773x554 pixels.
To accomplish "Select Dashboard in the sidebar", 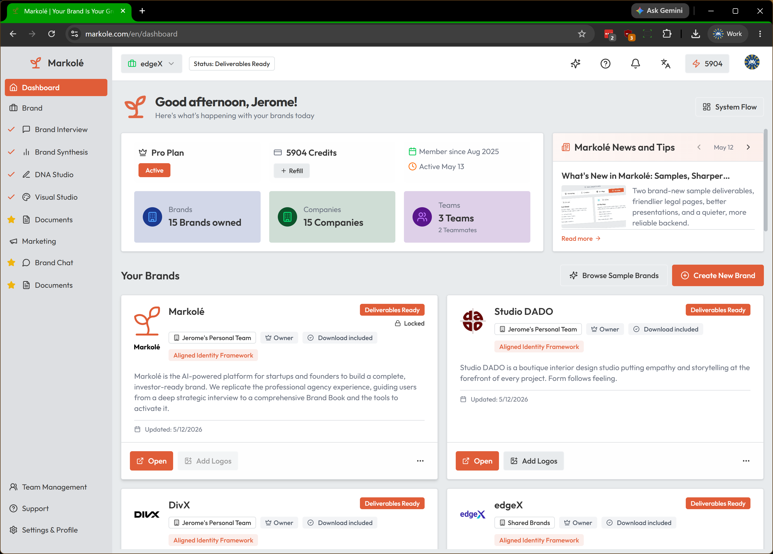I will click(56, 88).
